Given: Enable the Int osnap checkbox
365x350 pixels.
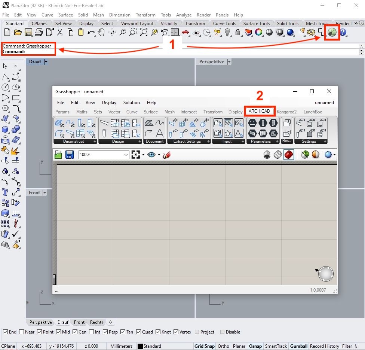Looking at the screenshot, I should 92,332.
